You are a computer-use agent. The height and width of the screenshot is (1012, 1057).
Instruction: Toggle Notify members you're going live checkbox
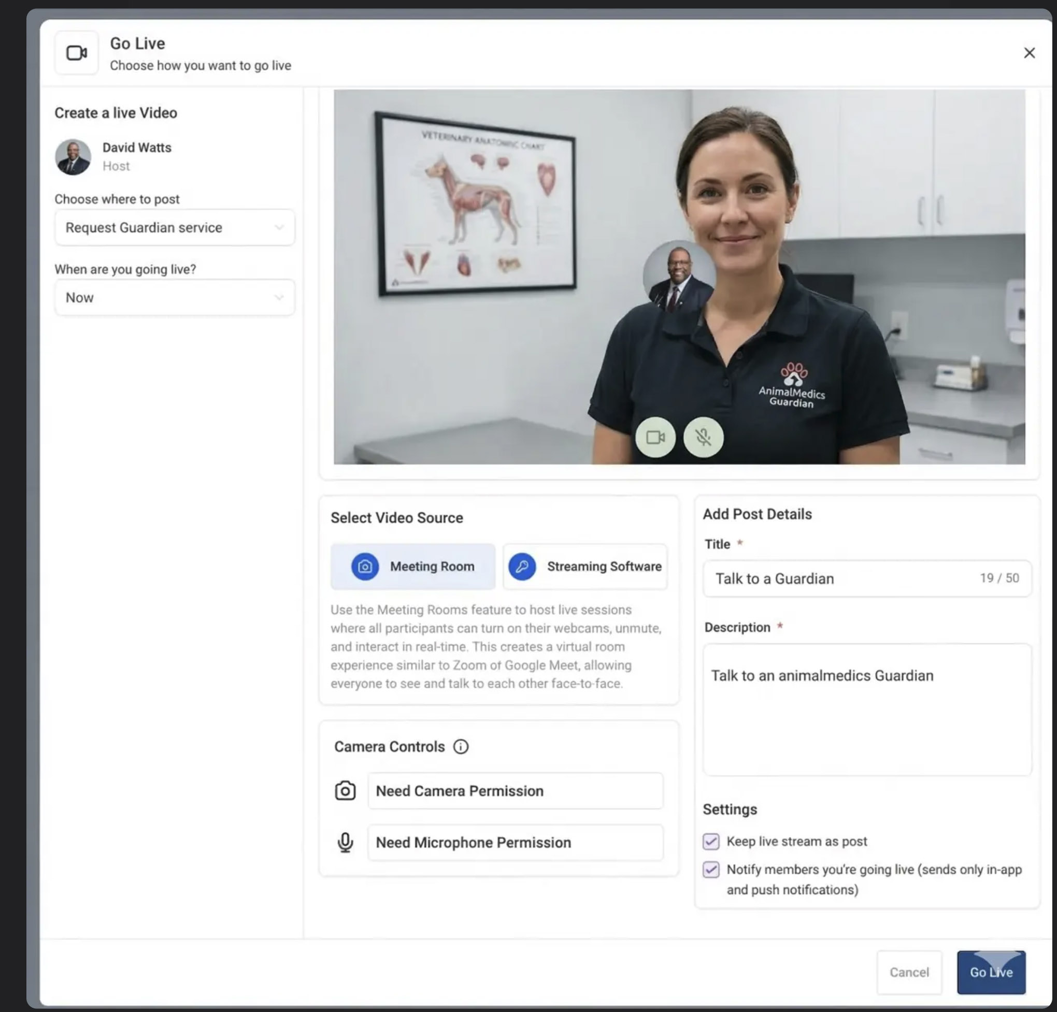pyautogui.click(x=711, y=870)
